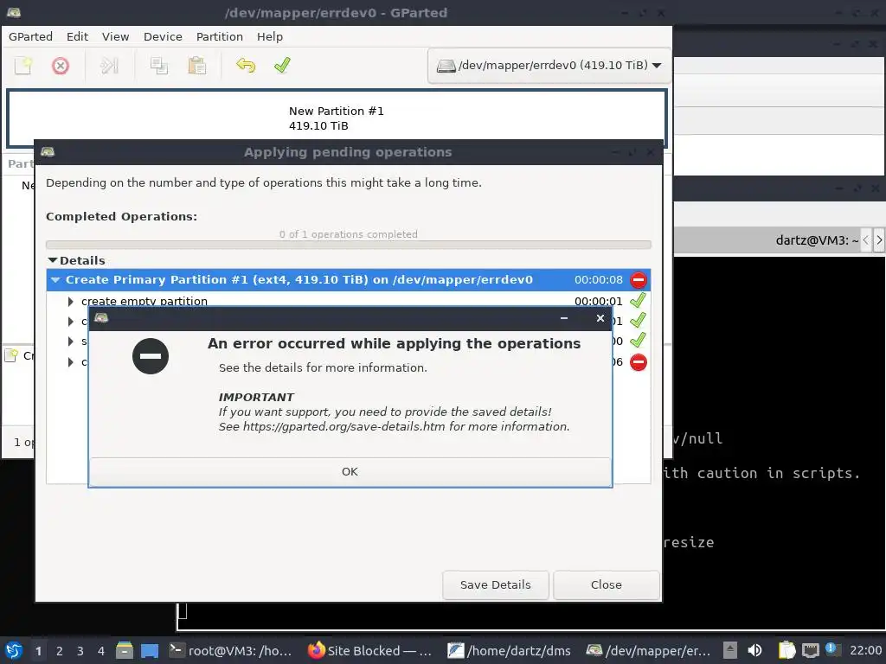Screen dimensions: 886x664
Task: Open the /dev/mapper/errdev0 device dropdown
Action: point(549,66)
